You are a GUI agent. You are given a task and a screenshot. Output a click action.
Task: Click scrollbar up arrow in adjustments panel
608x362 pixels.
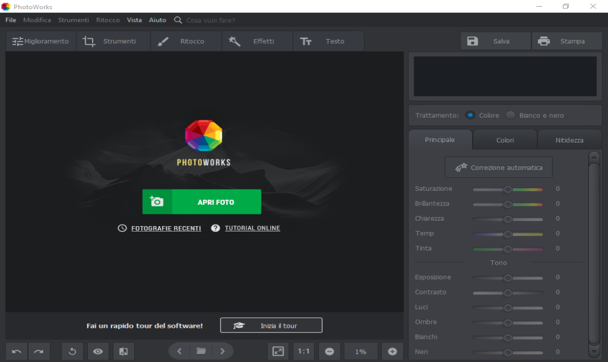(594, 157)
